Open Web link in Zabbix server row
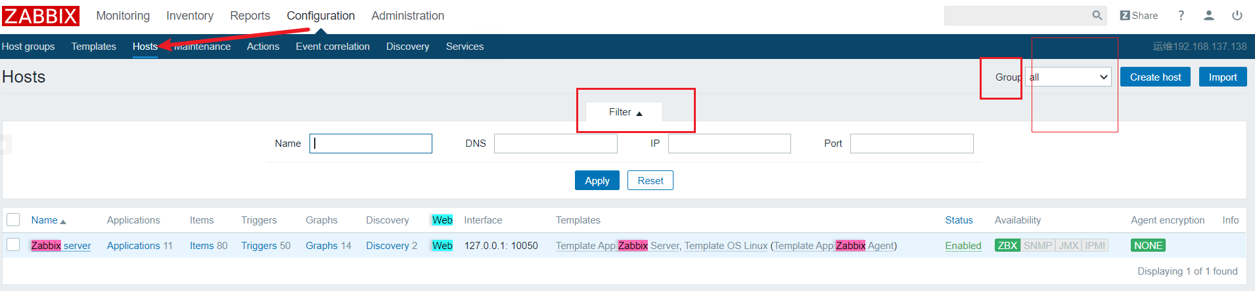Image resolution: width=1255 pixels, height=291 pixels. tap(442, 246)
